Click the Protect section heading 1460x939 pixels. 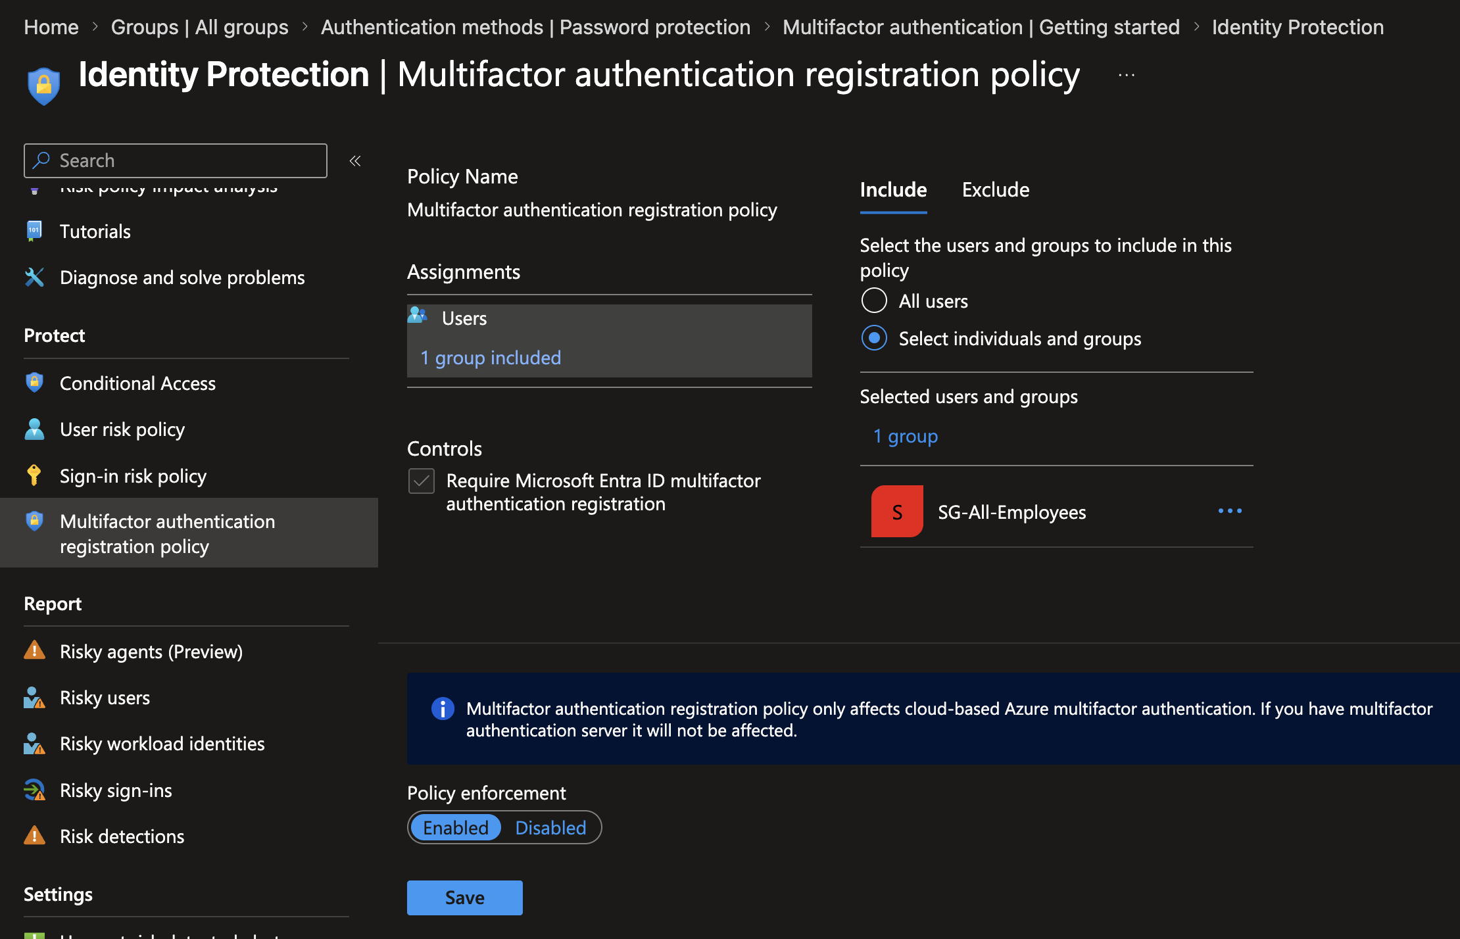pyautogui.click(x=55, y=335)
